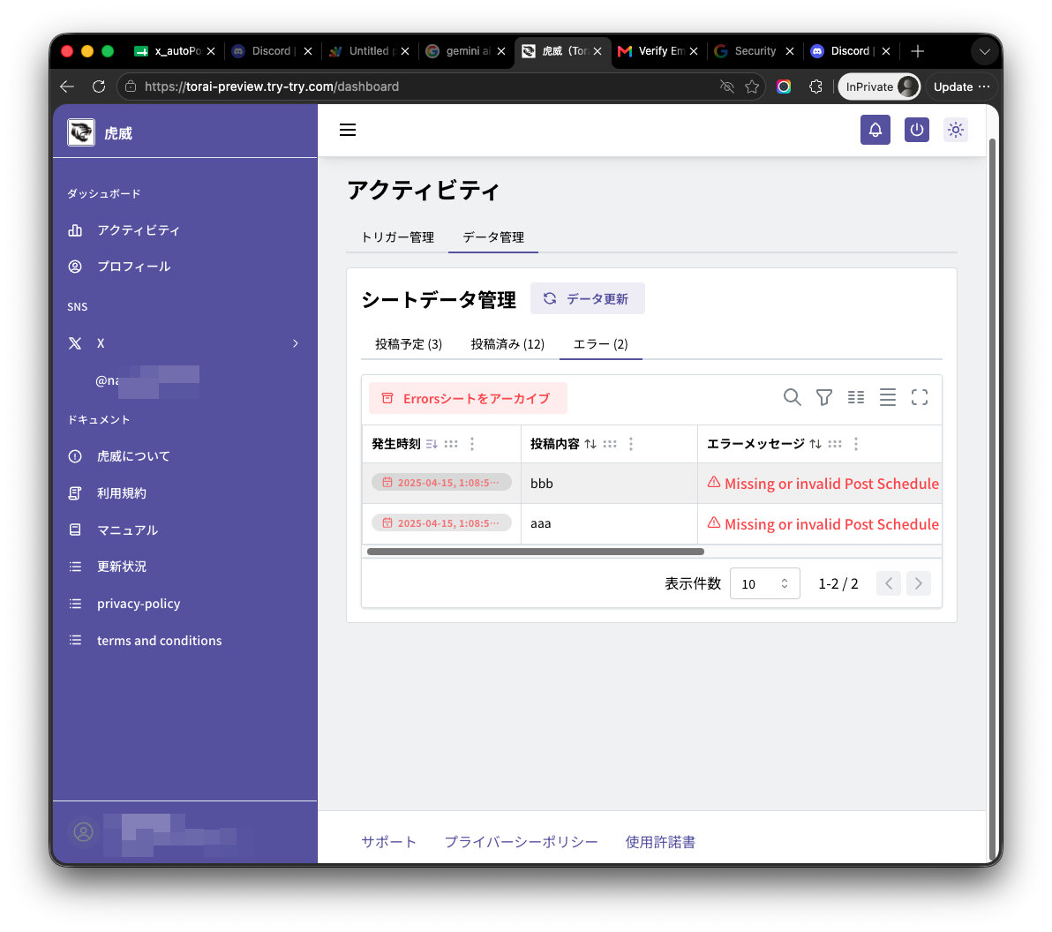Open a new browser tab
The image size is (1052, 932).
(x=917, y=51)
